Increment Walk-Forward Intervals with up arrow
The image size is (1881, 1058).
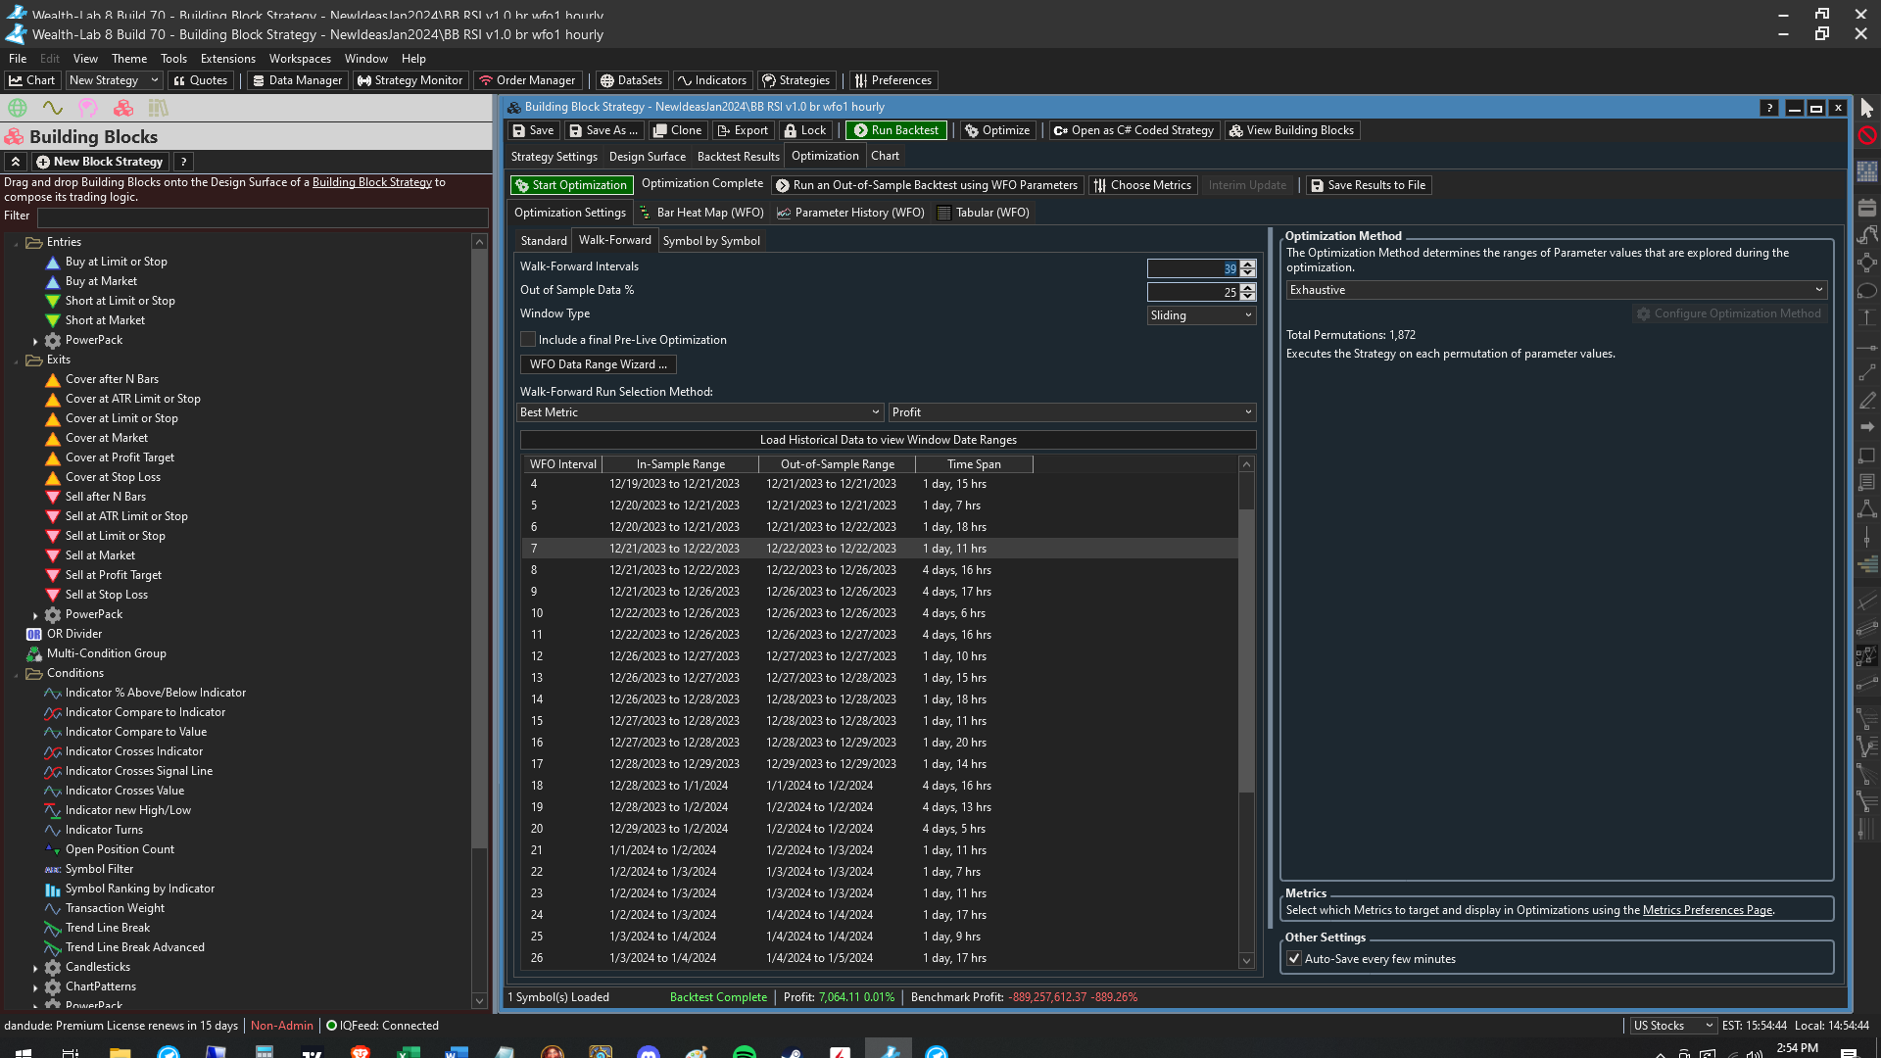(x=1247, y=264)
